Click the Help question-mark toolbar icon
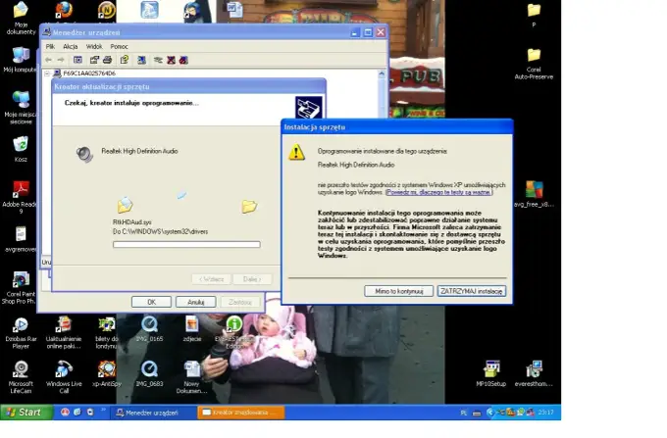This screenshot has height=438, width=667. (x=125, y=60)
